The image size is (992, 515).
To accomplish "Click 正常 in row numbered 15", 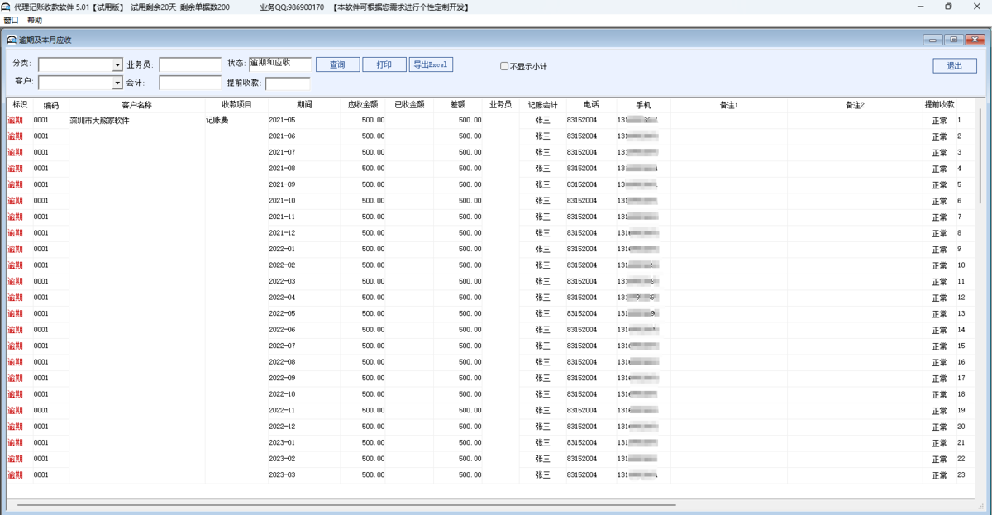I will 940,346.
